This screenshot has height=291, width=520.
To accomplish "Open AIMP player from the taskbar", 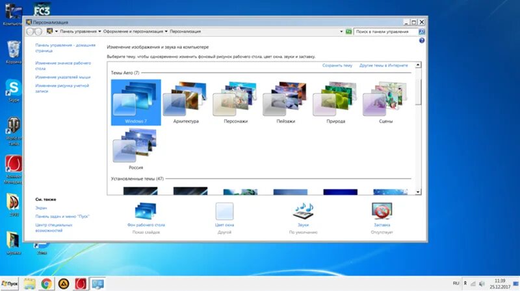I will click(64, 284).
